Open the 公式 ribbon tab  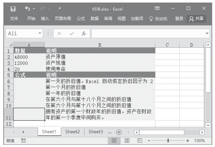tap(80, 19)
